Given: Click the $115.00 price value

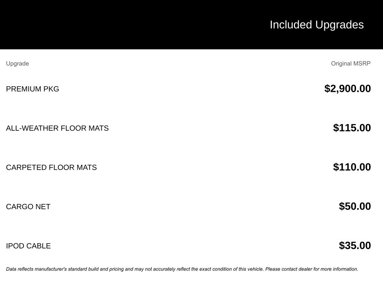Looking at the screenshot, I should pos(352,128).
